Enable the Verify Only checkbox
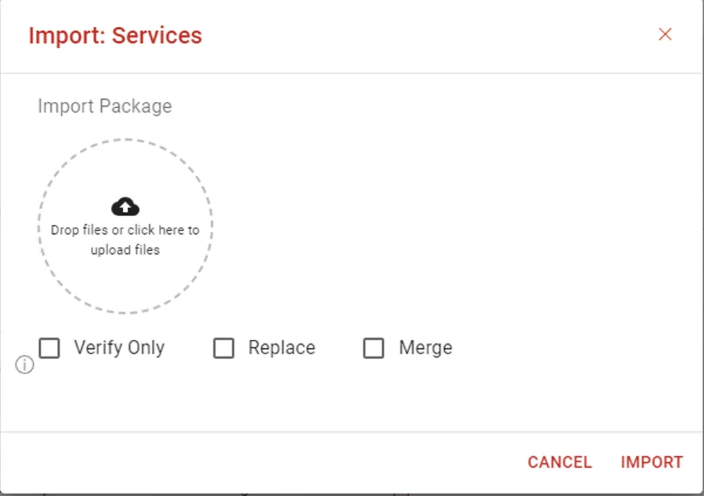Screen dimensions: 704x496 [49, 347]
